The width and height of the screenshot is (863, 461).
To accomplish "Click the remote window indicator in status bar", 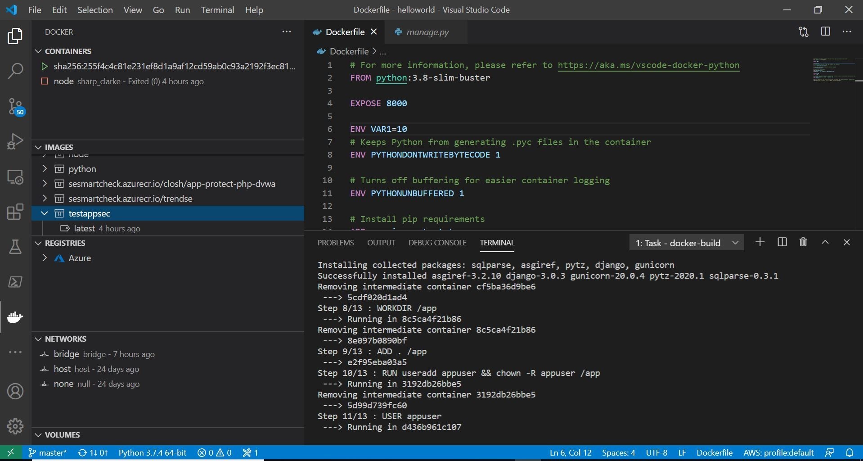I will [11, 452].
